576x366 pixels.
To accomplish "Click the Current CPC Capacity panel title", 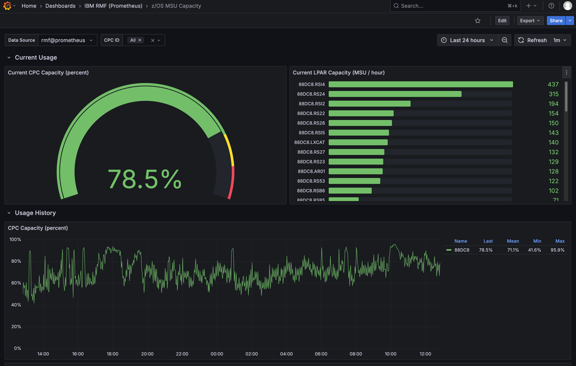I will click(x=48, y=73).
